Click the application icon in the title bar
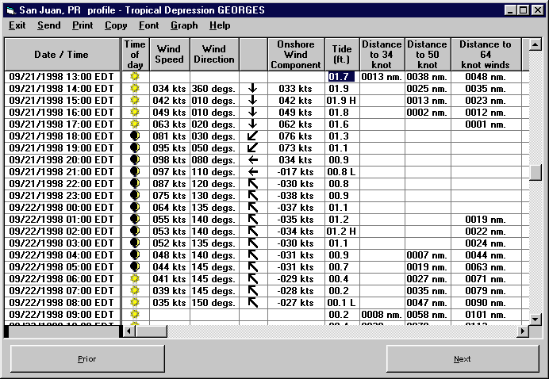The image size is (549, 379). [11, 10]
